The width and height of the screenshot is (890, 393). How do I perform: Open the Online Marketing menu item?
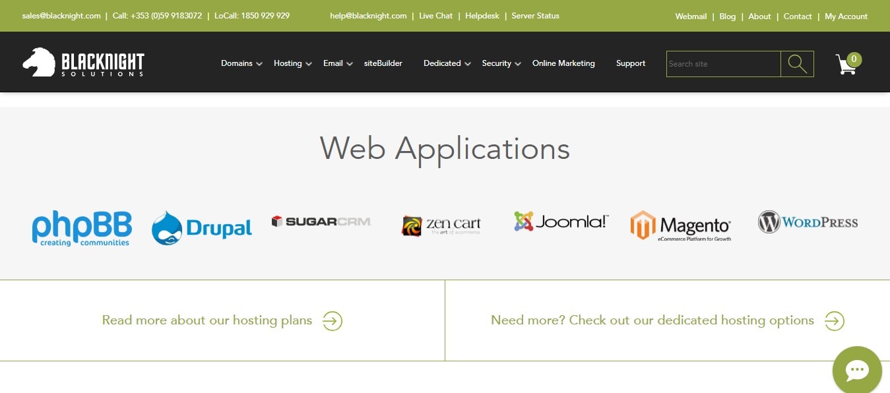click(563, 63)
